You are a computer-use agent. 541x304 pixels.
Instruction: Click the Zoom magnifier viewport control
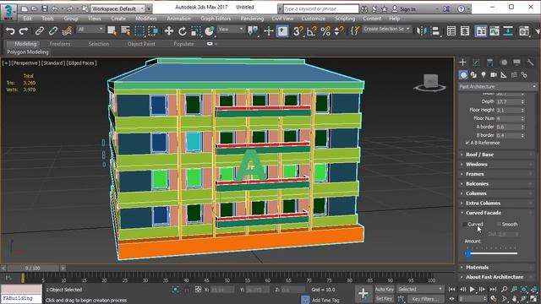click(504, 289)
